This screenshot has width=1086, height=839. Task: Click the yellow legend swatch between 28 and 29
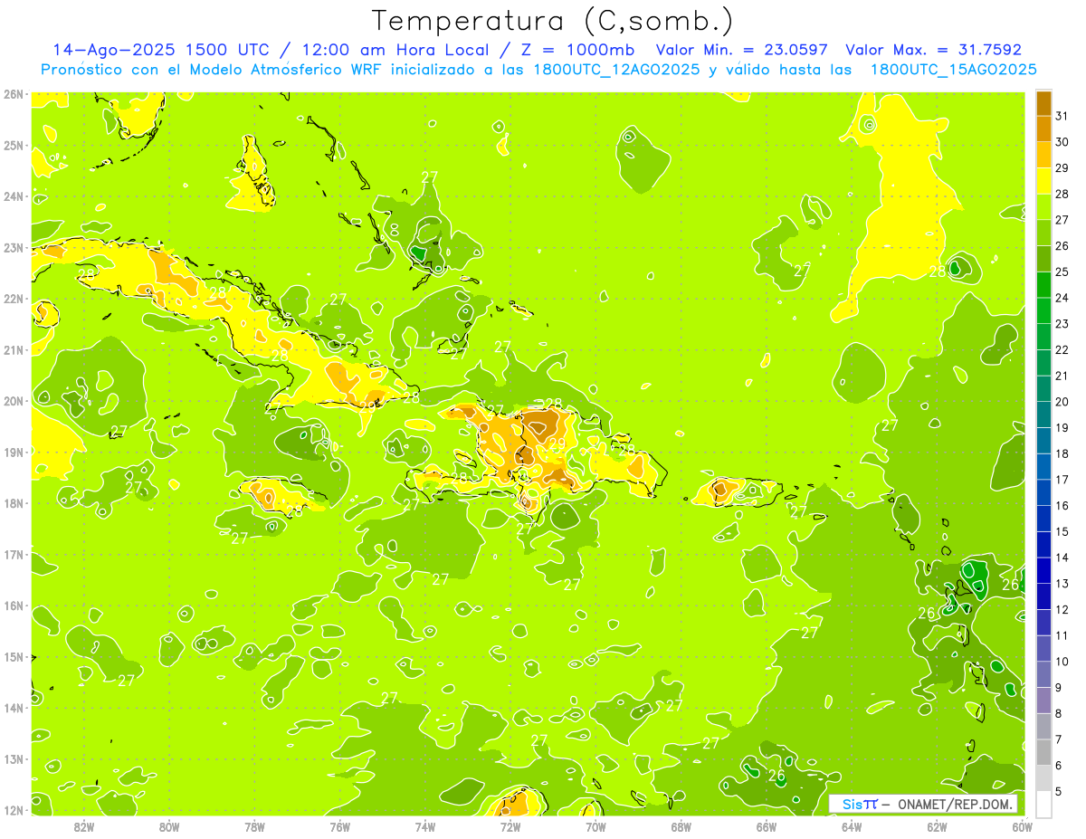tap(1043, 181)
